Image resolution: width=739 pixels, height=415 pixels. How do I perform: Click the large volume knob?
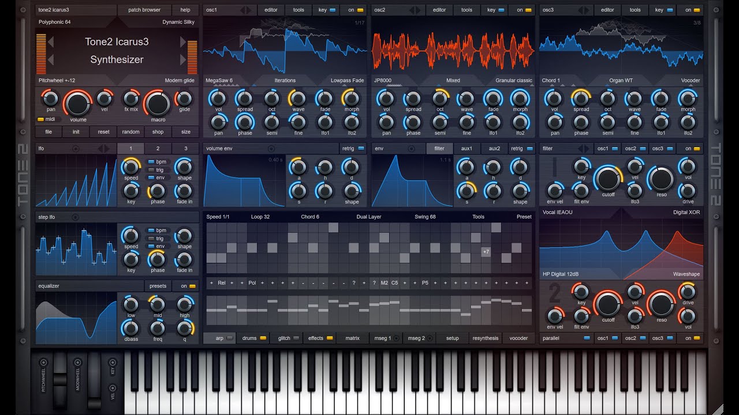pos(77,104)
